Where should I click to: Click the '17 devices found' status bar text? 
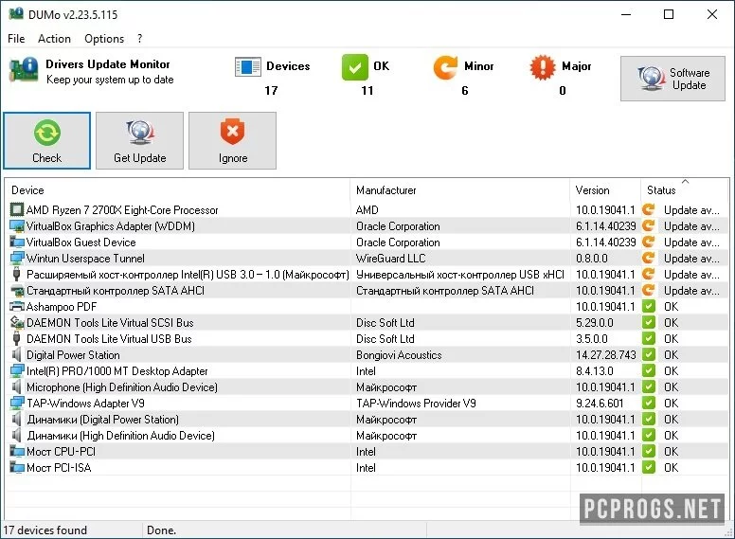[x=45, y=530]
